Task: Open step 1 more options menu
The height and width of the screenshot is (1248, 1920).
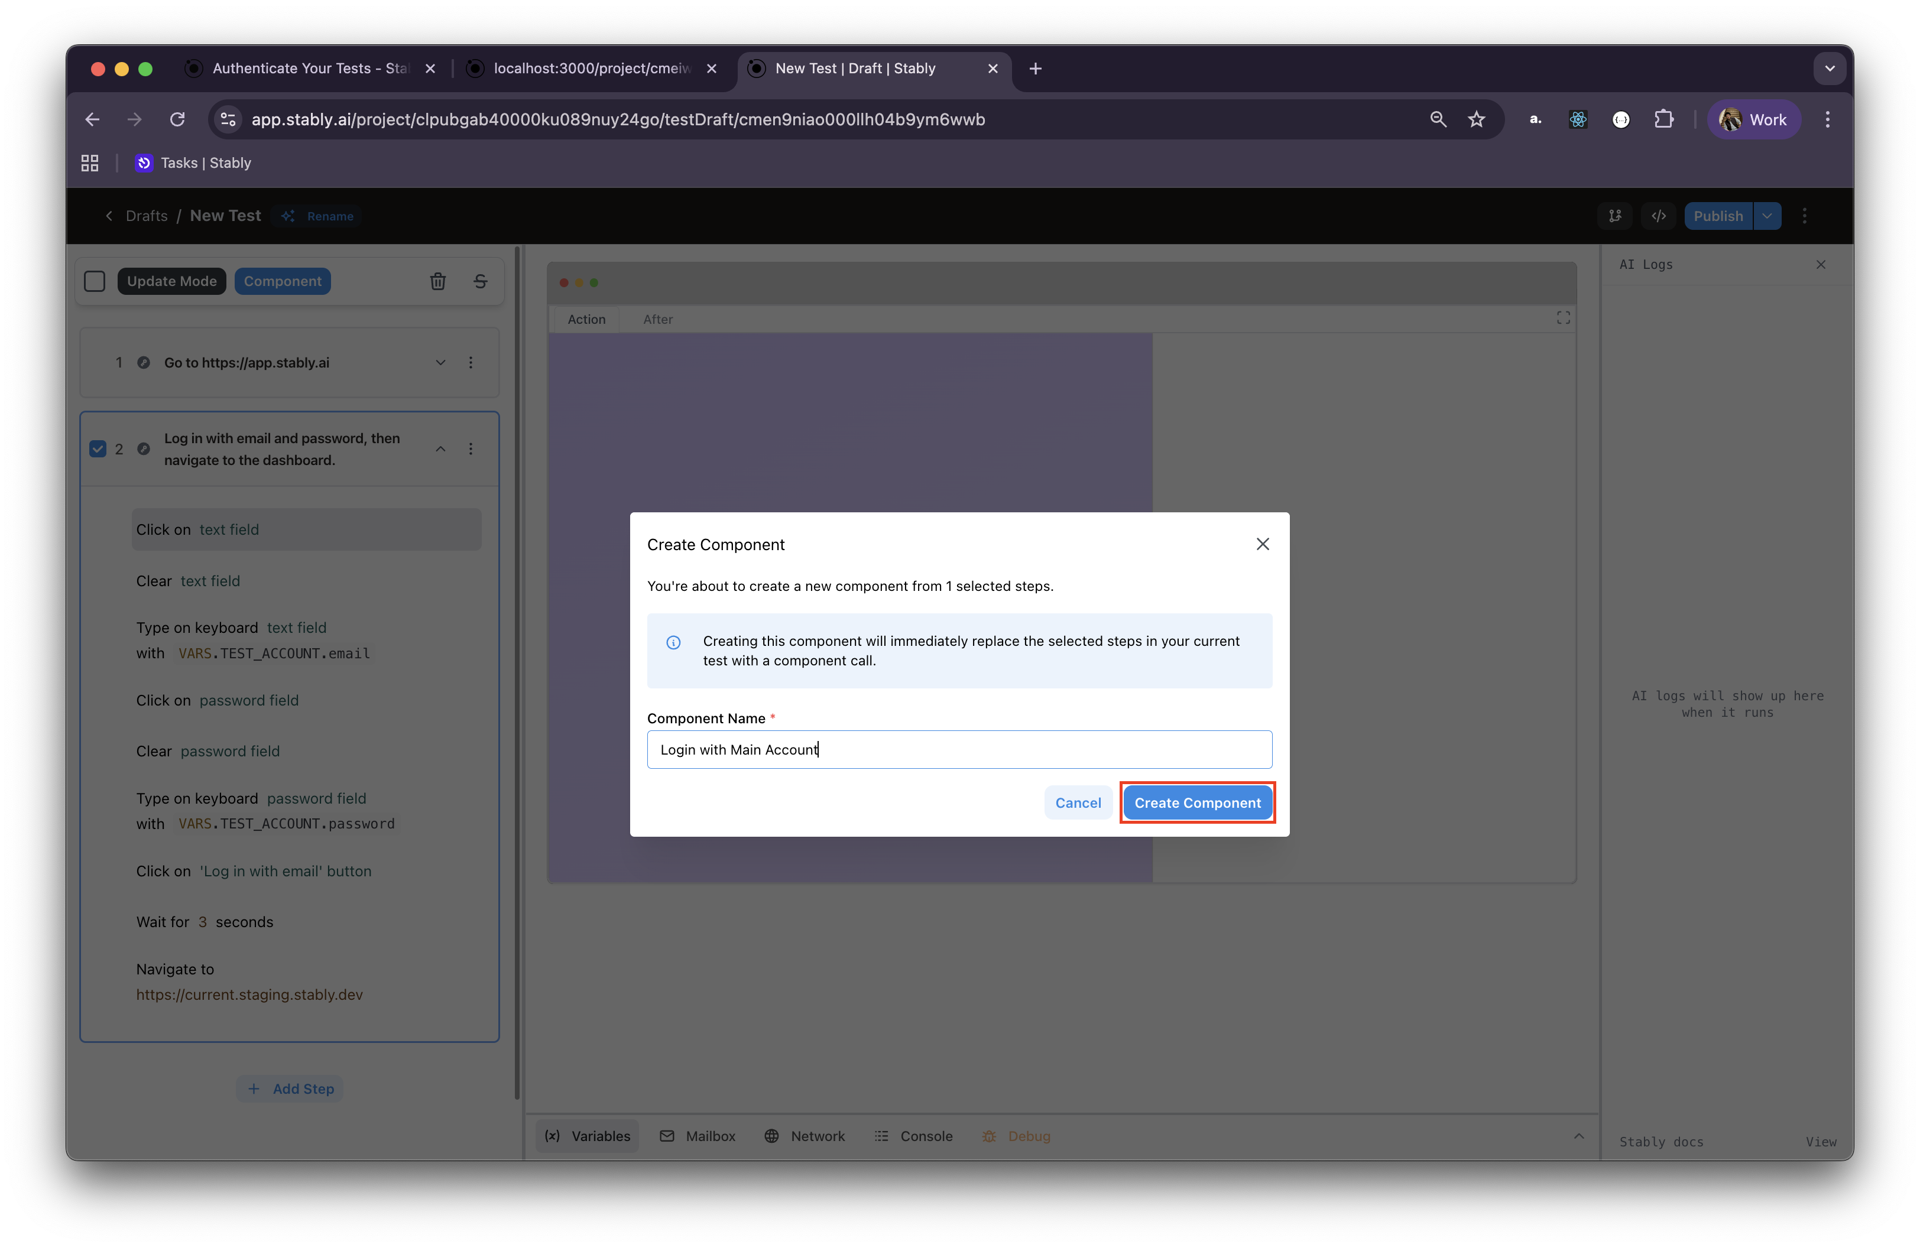Action: (471, 362)
